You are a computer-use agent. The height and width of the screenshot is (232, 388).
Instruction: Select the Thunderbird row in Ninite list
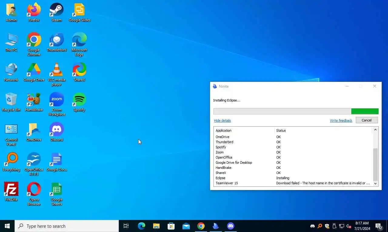(293, 142)
